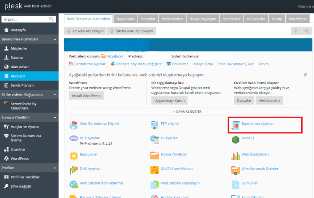The height and width of the screenshot is (198, 314).
Task: Click Barındırma Ayarları link below site info
Action: tap(90, 64)
